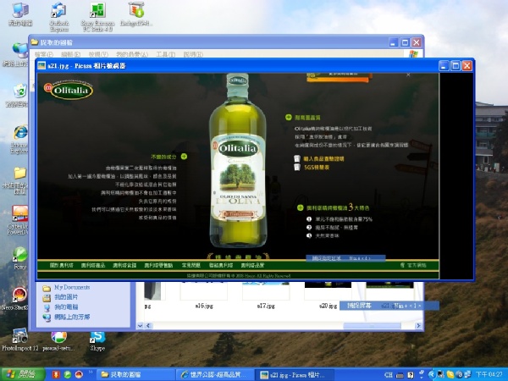
Task: Click the Windows flag logo in the Explorer window
Action: point(413,54)
